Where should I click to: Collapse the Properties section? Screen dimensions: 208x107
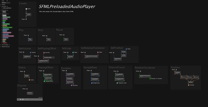tap(1, 10)
